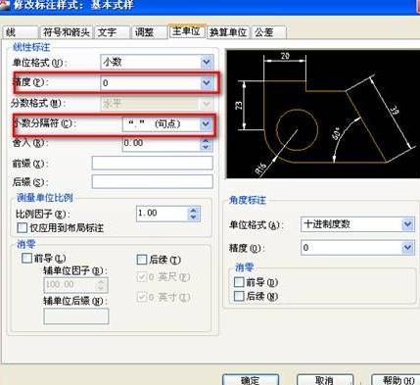This screenshot has height=385, width=420.
Task: Switch to the 公差 tab
Action: (268, 32)
